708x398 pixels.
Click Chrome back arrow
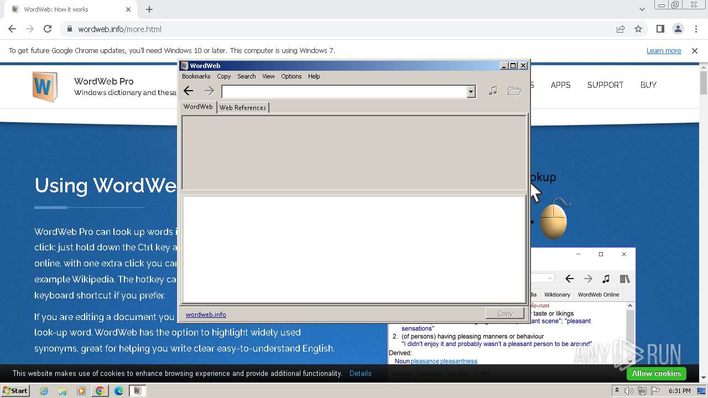[x=12, y=29]
